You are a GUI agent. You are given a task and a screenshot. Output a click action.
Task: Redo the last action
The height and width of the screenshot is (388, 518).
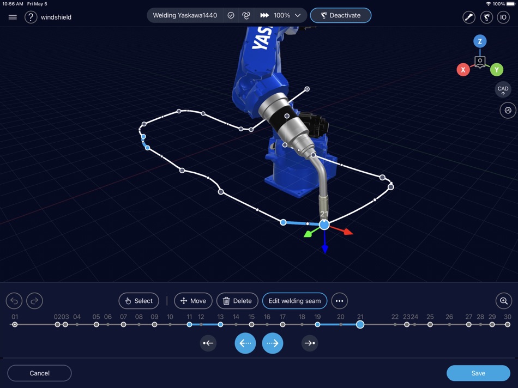[x=35, y=301]
